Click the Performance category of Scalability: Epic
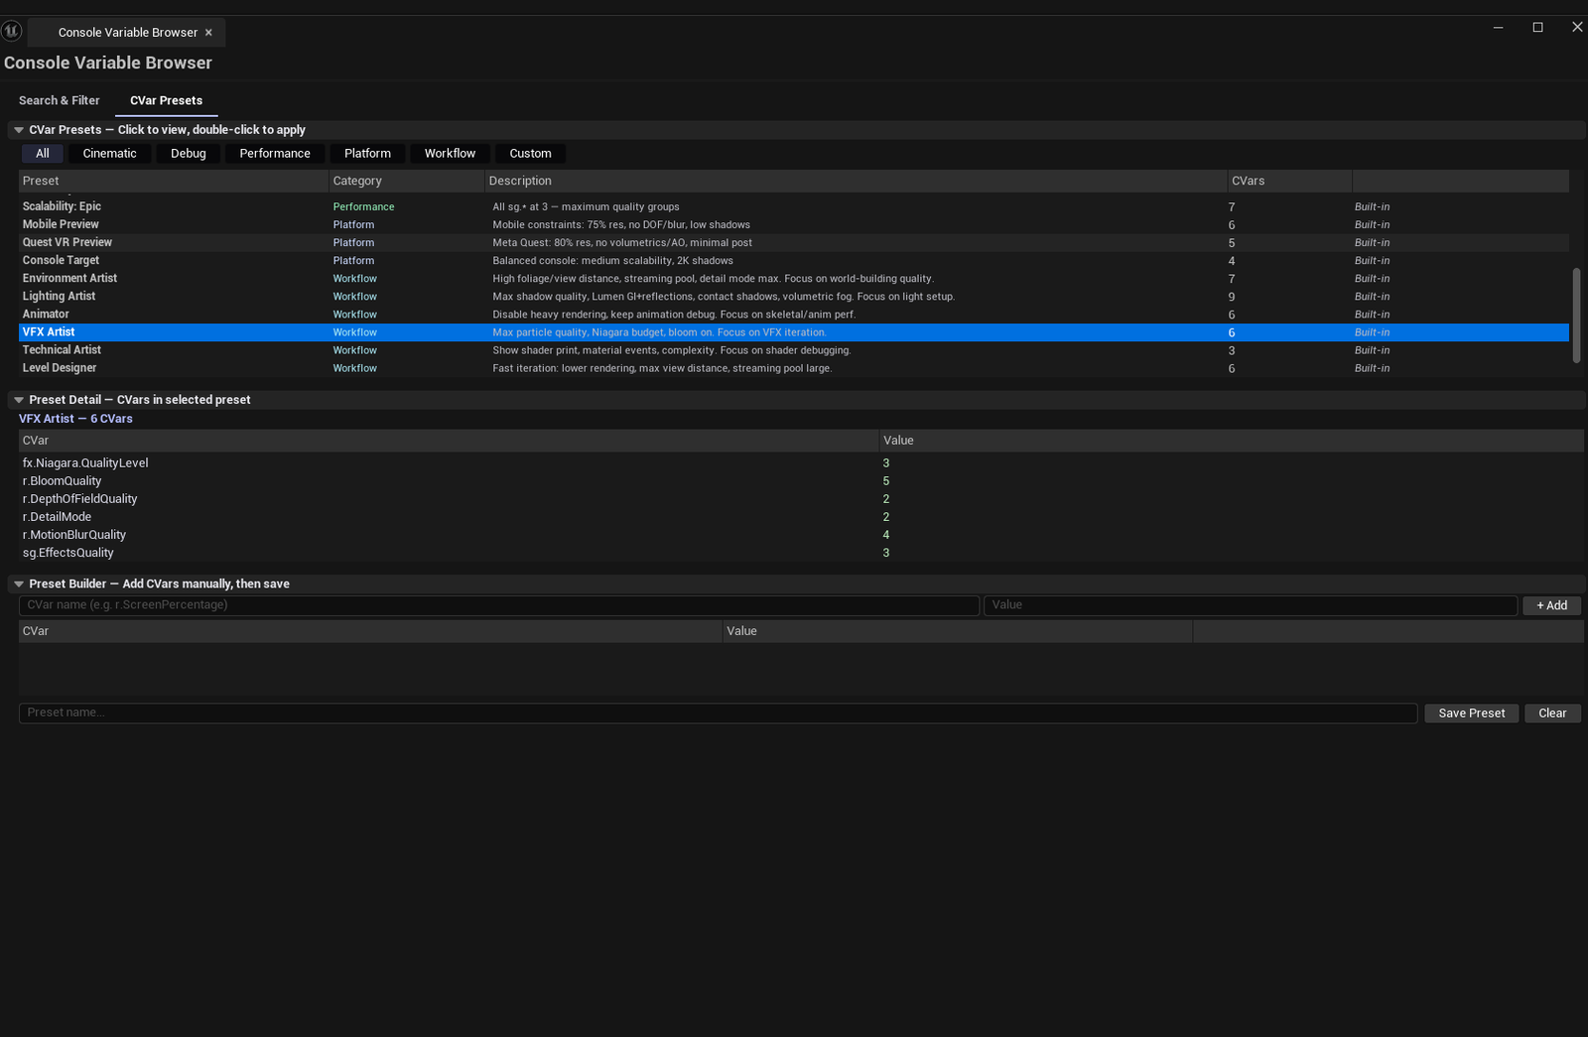 (363, 206)
